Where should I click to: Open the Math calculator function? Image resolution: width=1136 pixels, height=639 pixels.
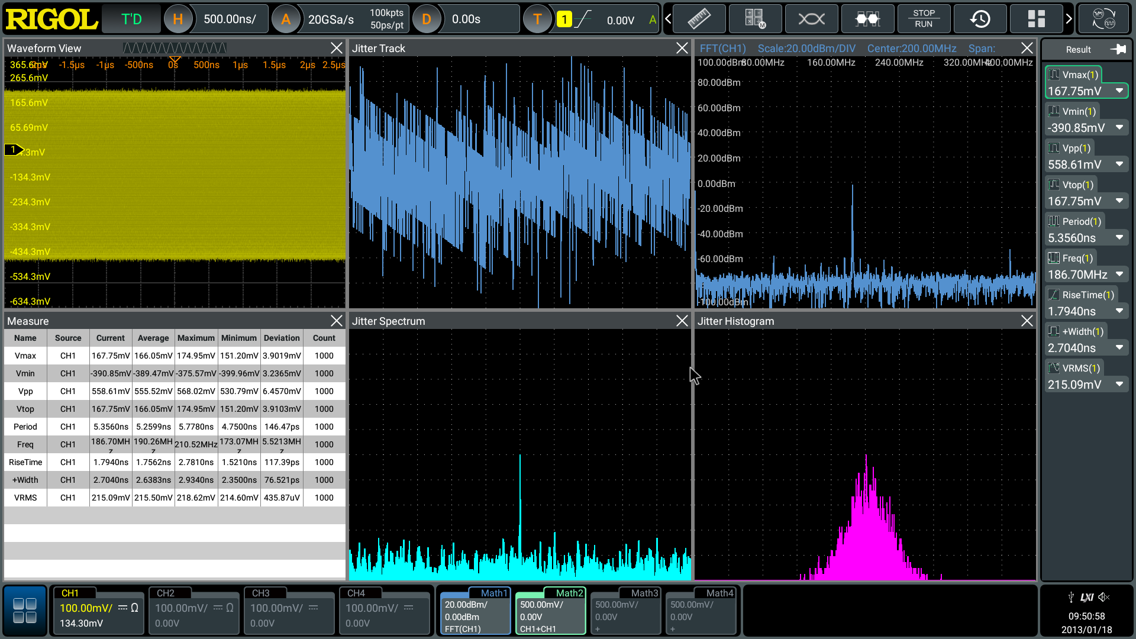pos(755,19)
